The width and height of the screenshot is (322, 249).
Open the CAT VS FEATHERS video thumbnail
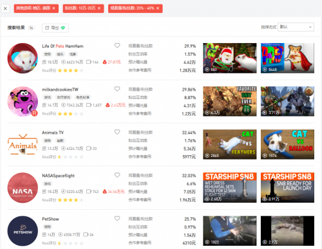[230, 144]
